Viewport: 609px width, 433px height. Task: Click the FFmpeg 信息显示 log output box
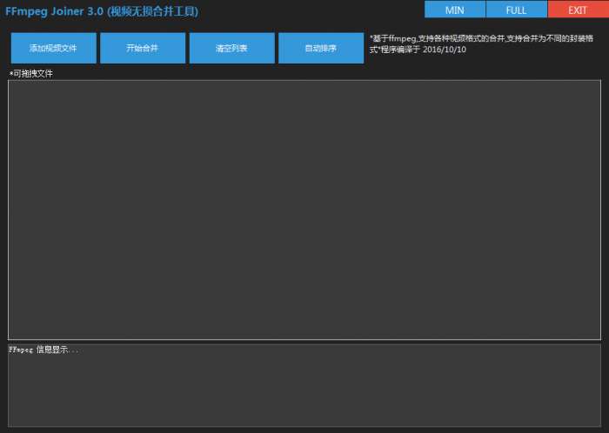point(304,385)
